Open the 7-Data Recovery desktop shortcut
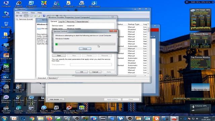The height and width of the screenshot is (121, 215). click(x=6, y=68)
